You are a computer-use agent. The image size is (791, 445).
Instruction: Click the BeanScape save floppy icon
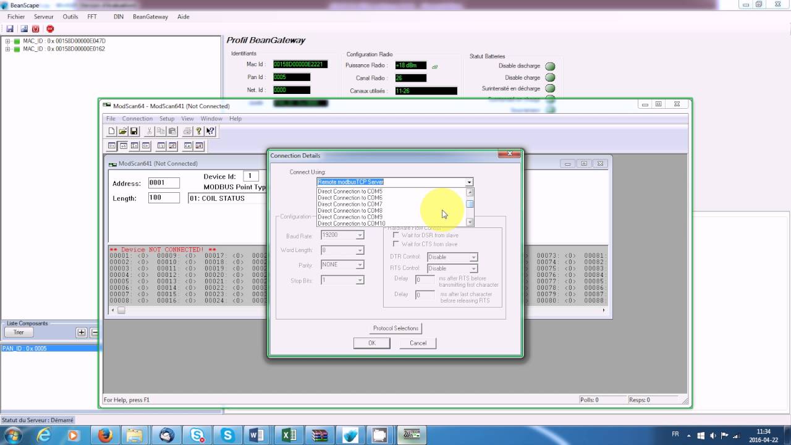pyautogui.click(x=10, y=28)
